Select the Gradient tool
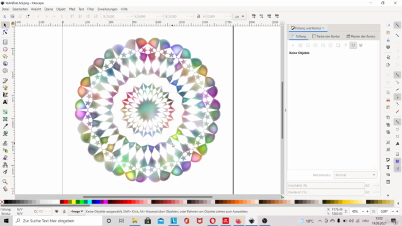The image size is (402, 226). pyautogui.click(x=5, y=112)
